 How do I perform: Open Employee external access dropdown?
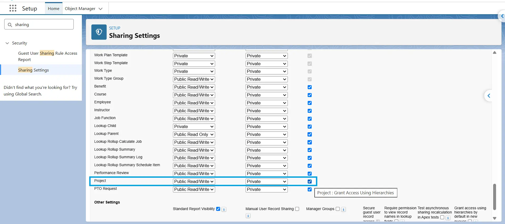click(267, 103)
